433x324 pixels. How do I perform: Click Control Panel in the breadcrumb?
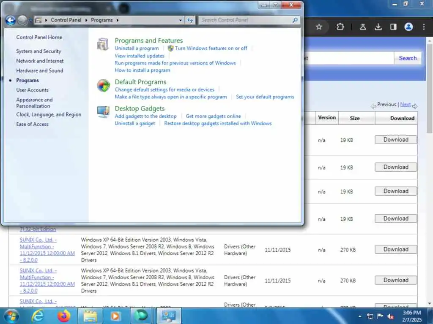pyautogui.click(x=66, y=20)
